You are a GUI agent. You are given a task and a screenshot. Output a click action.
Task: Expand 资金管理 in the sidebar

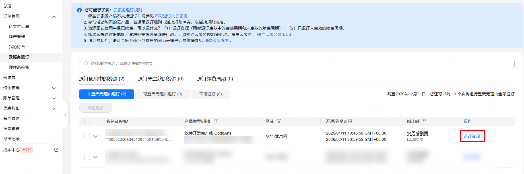pyautogui.click(x=53, y=88)
